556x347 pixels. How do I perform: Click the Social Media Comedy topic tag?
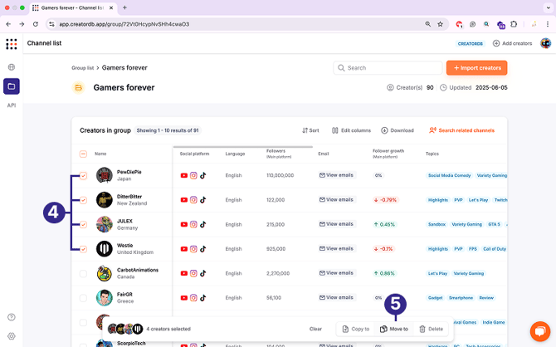tap(449, 175)
